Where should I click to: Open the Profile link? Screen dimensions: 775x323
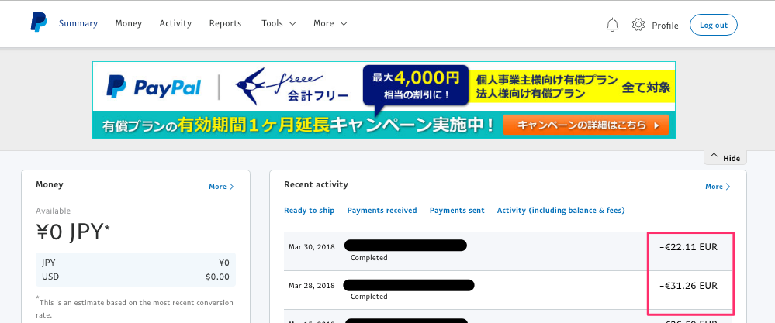point(665,25)
